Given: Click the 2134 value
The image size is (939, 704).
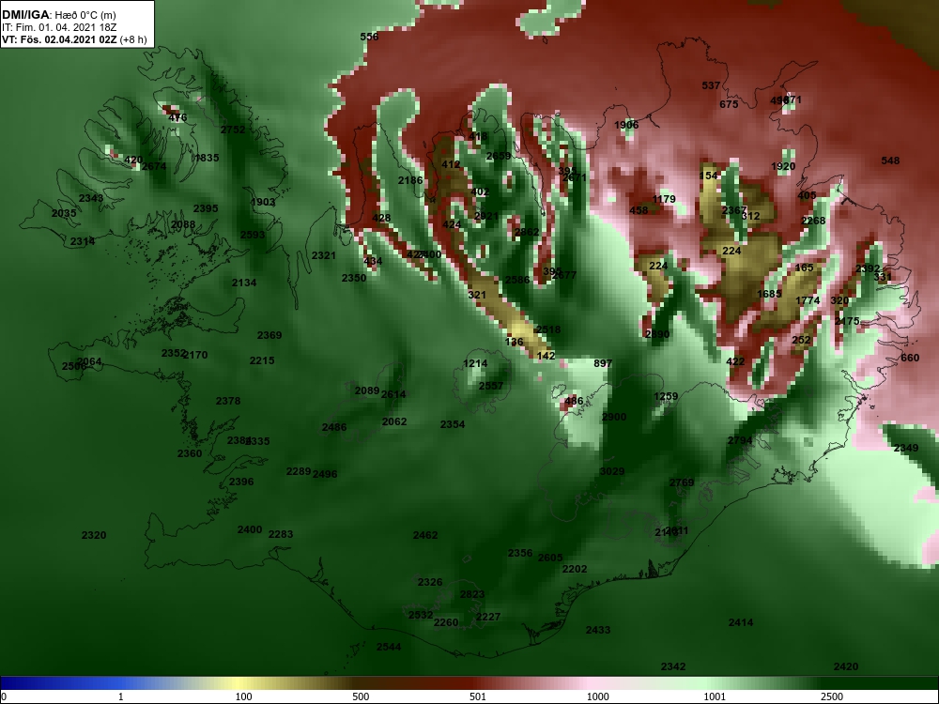Looking at the screenshot, I should (x=244, y=283).
